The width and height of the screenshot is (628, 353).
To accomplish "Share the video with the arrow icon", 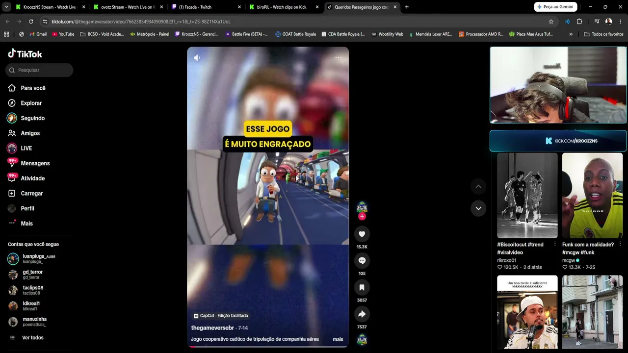I will coord(362,314).
